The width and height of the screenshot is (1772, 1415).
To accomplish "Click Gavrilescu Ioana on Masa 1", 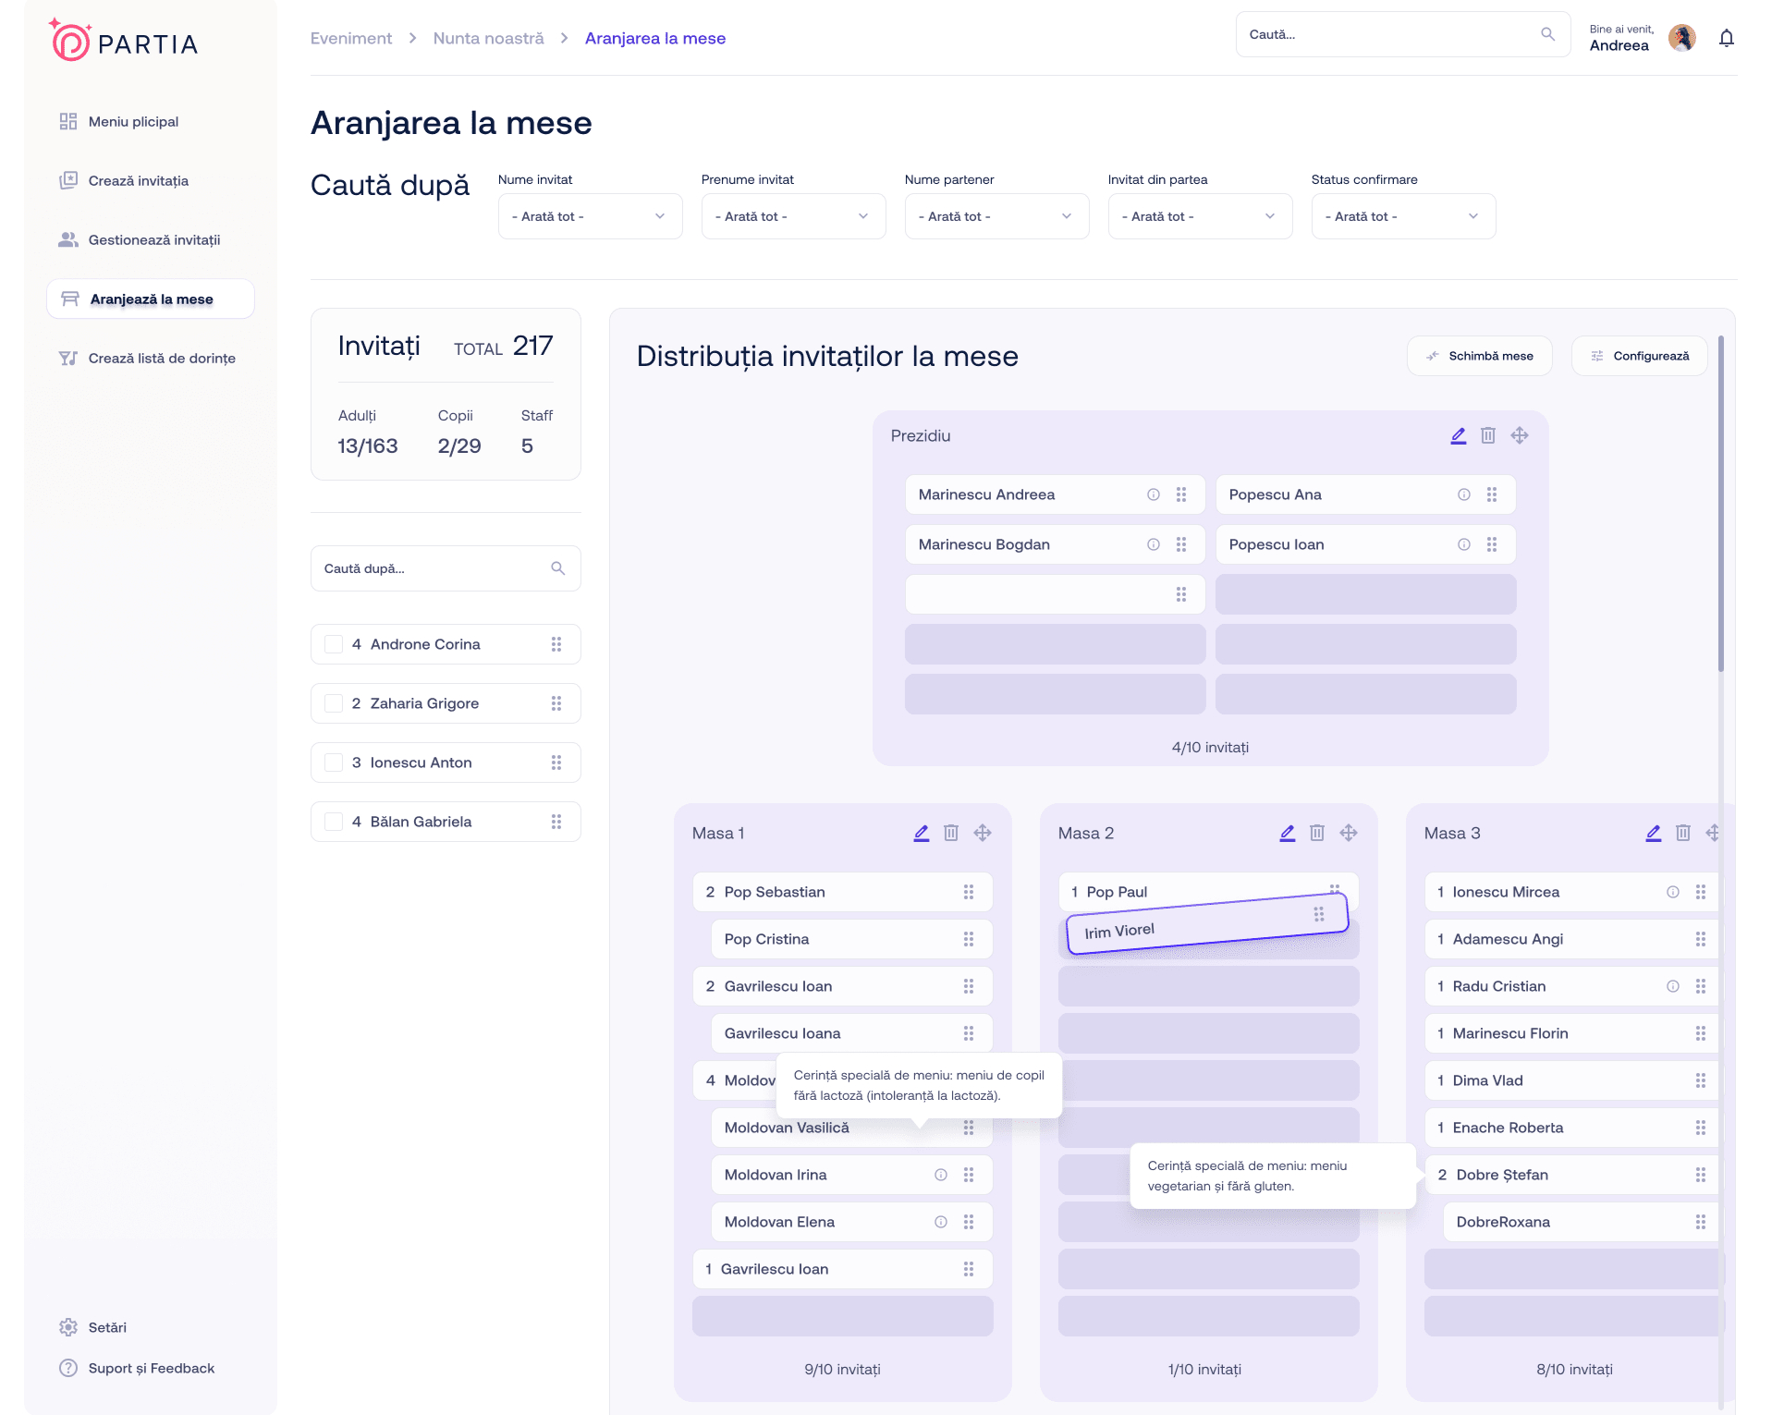I will coord(852,1033).
